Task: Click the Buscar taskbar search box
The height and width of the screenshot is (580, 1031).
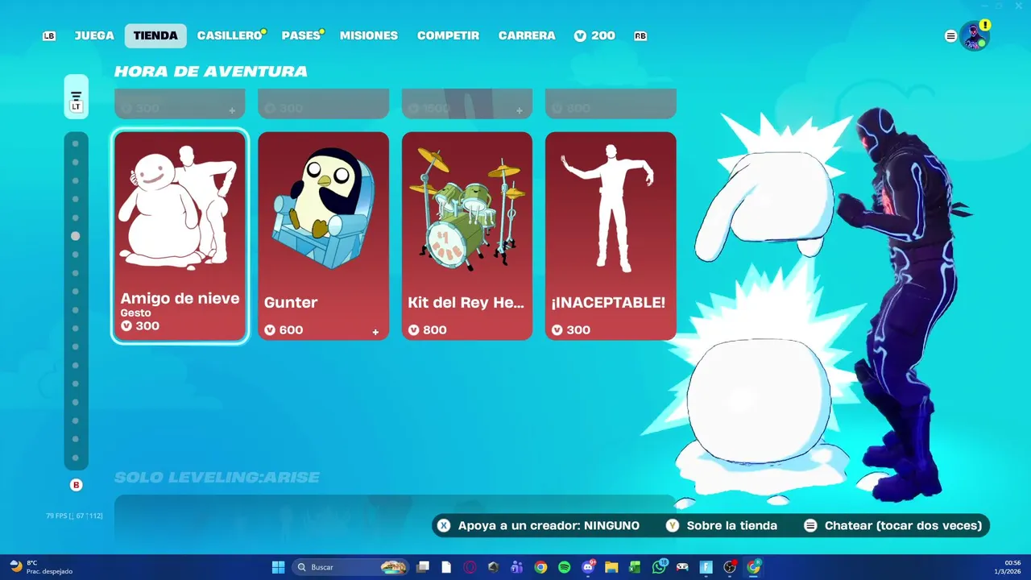Action: pos(350,567)
